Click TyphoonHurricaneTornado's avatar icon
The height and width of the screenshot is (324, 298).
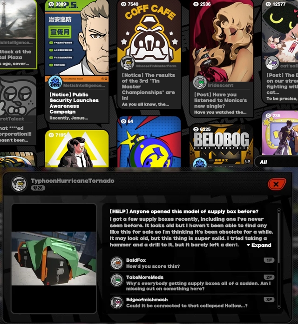tap(19, 184)
